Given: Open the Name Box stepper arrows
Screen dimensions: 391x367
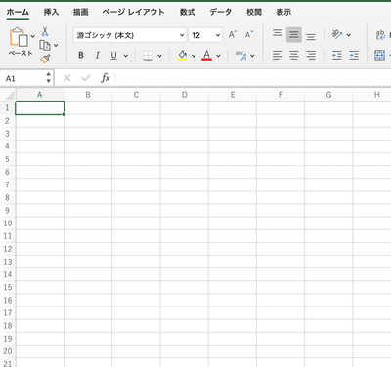Looking at the screenshot, I should [x=48, y=78].
